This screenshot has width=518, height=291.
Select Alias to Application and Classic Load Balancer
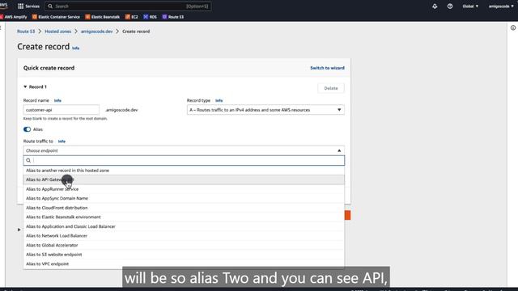(184, 226)
